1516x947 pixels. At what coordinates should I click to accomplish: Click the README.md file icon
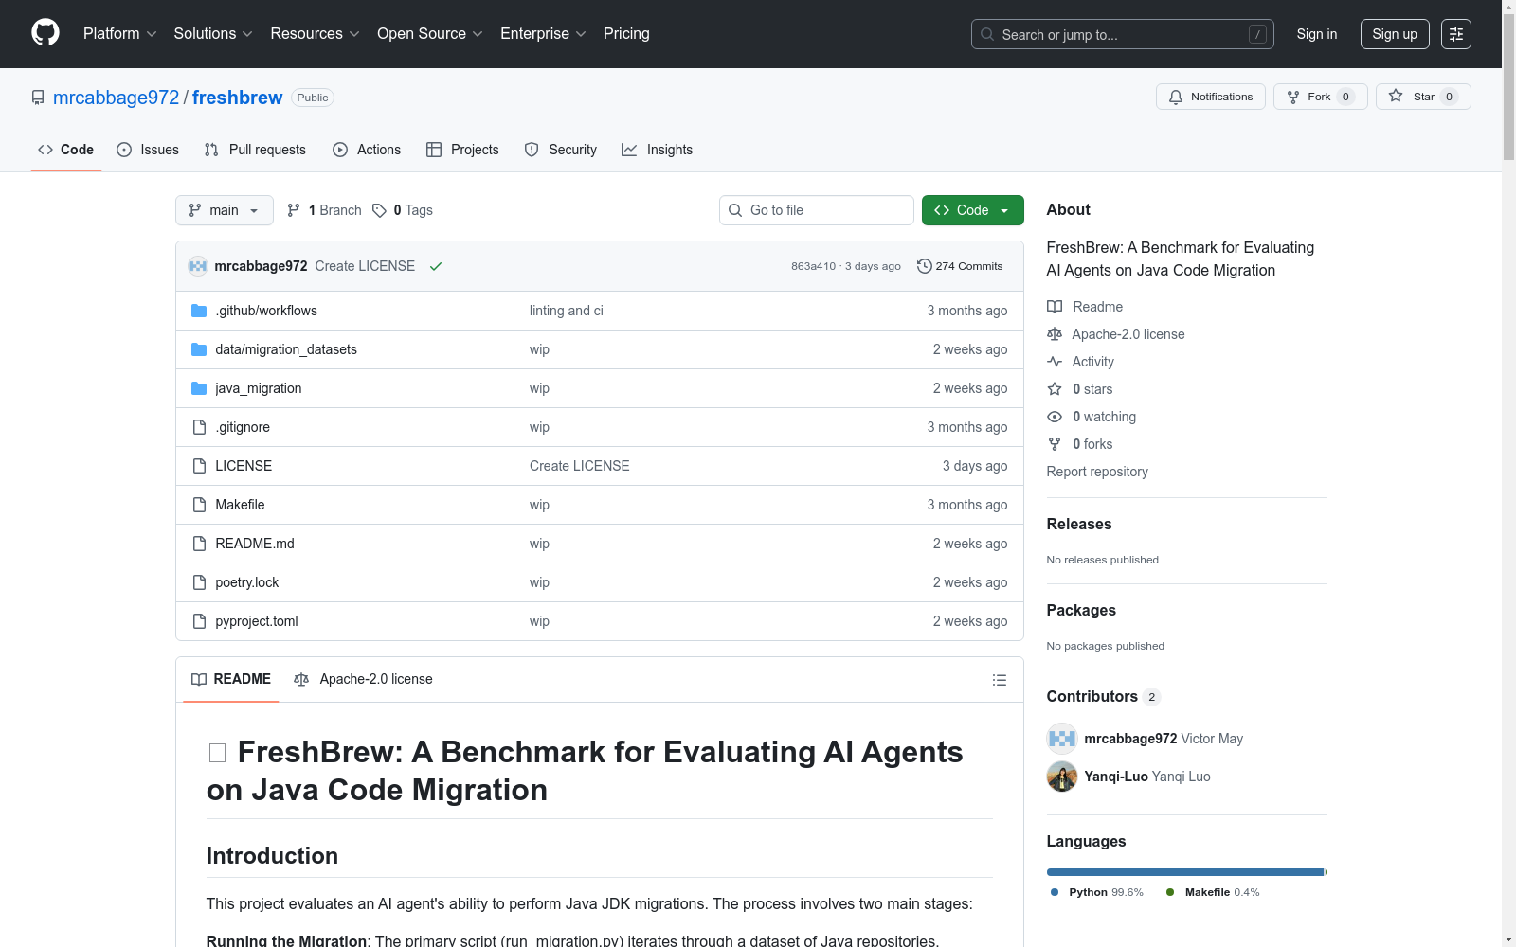tap(199, 544)
